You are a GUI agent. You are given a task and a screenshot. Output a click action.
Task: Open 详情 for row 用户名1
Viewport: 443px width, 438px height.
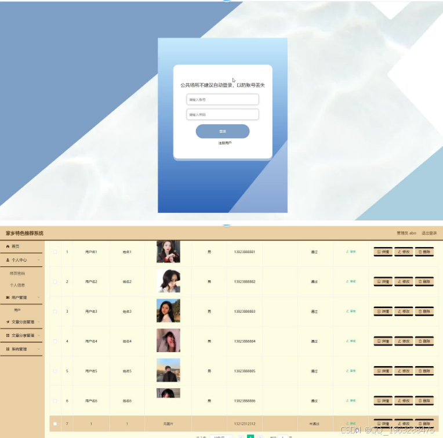coord(383,252)
